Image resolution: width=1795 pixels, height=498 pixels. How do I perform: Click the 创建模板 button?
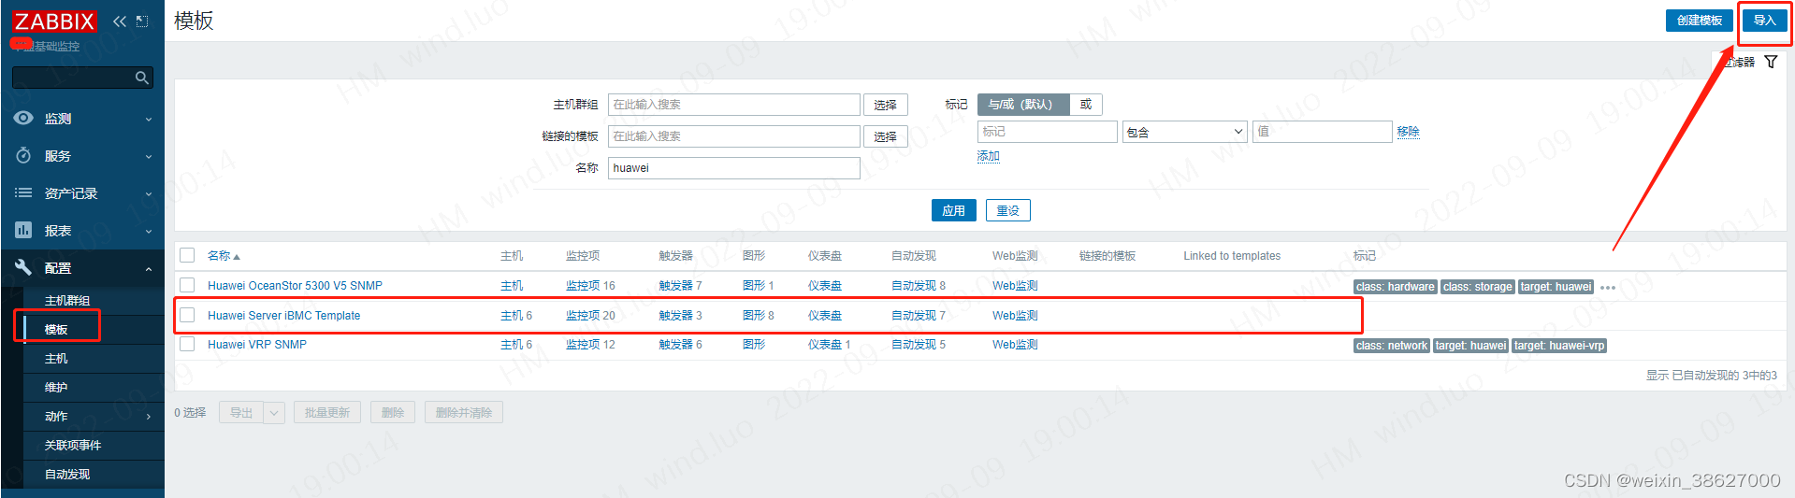click(x=1700, y=21)
